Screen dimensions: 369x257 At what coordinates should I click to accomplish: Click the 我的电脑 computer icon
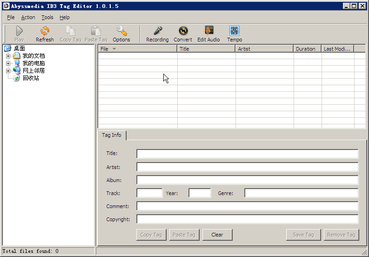click(17, 63)
